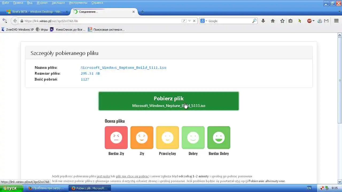
Task: Click the security shield tray icon
Action: tap(322, 188)
